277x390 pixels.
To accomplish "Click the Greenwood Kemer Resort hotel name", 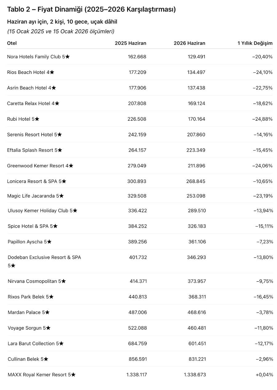I will point(40,166).
